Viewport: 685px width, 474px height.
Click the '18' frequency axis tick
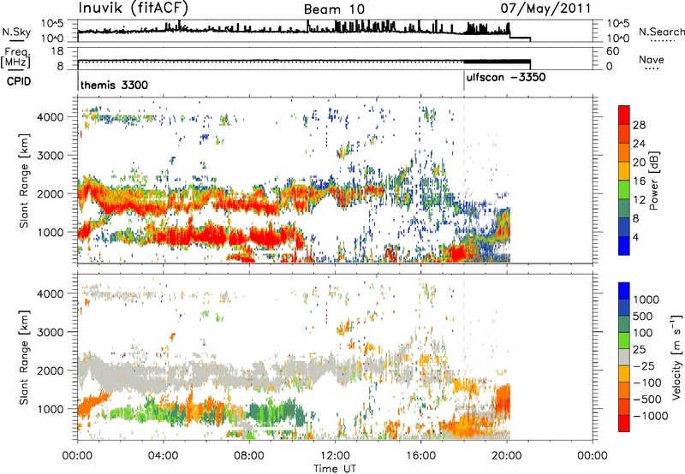(x=57, y=51)
